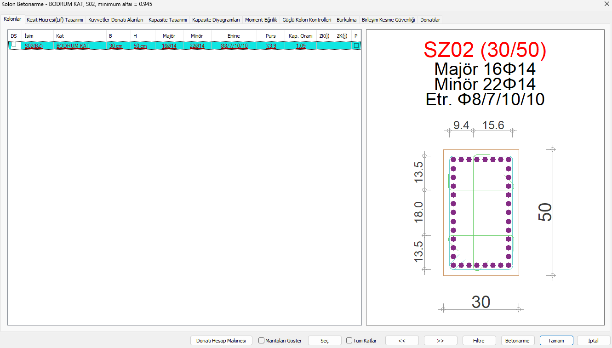Go to previous column with << button

(x=402, y=341)
